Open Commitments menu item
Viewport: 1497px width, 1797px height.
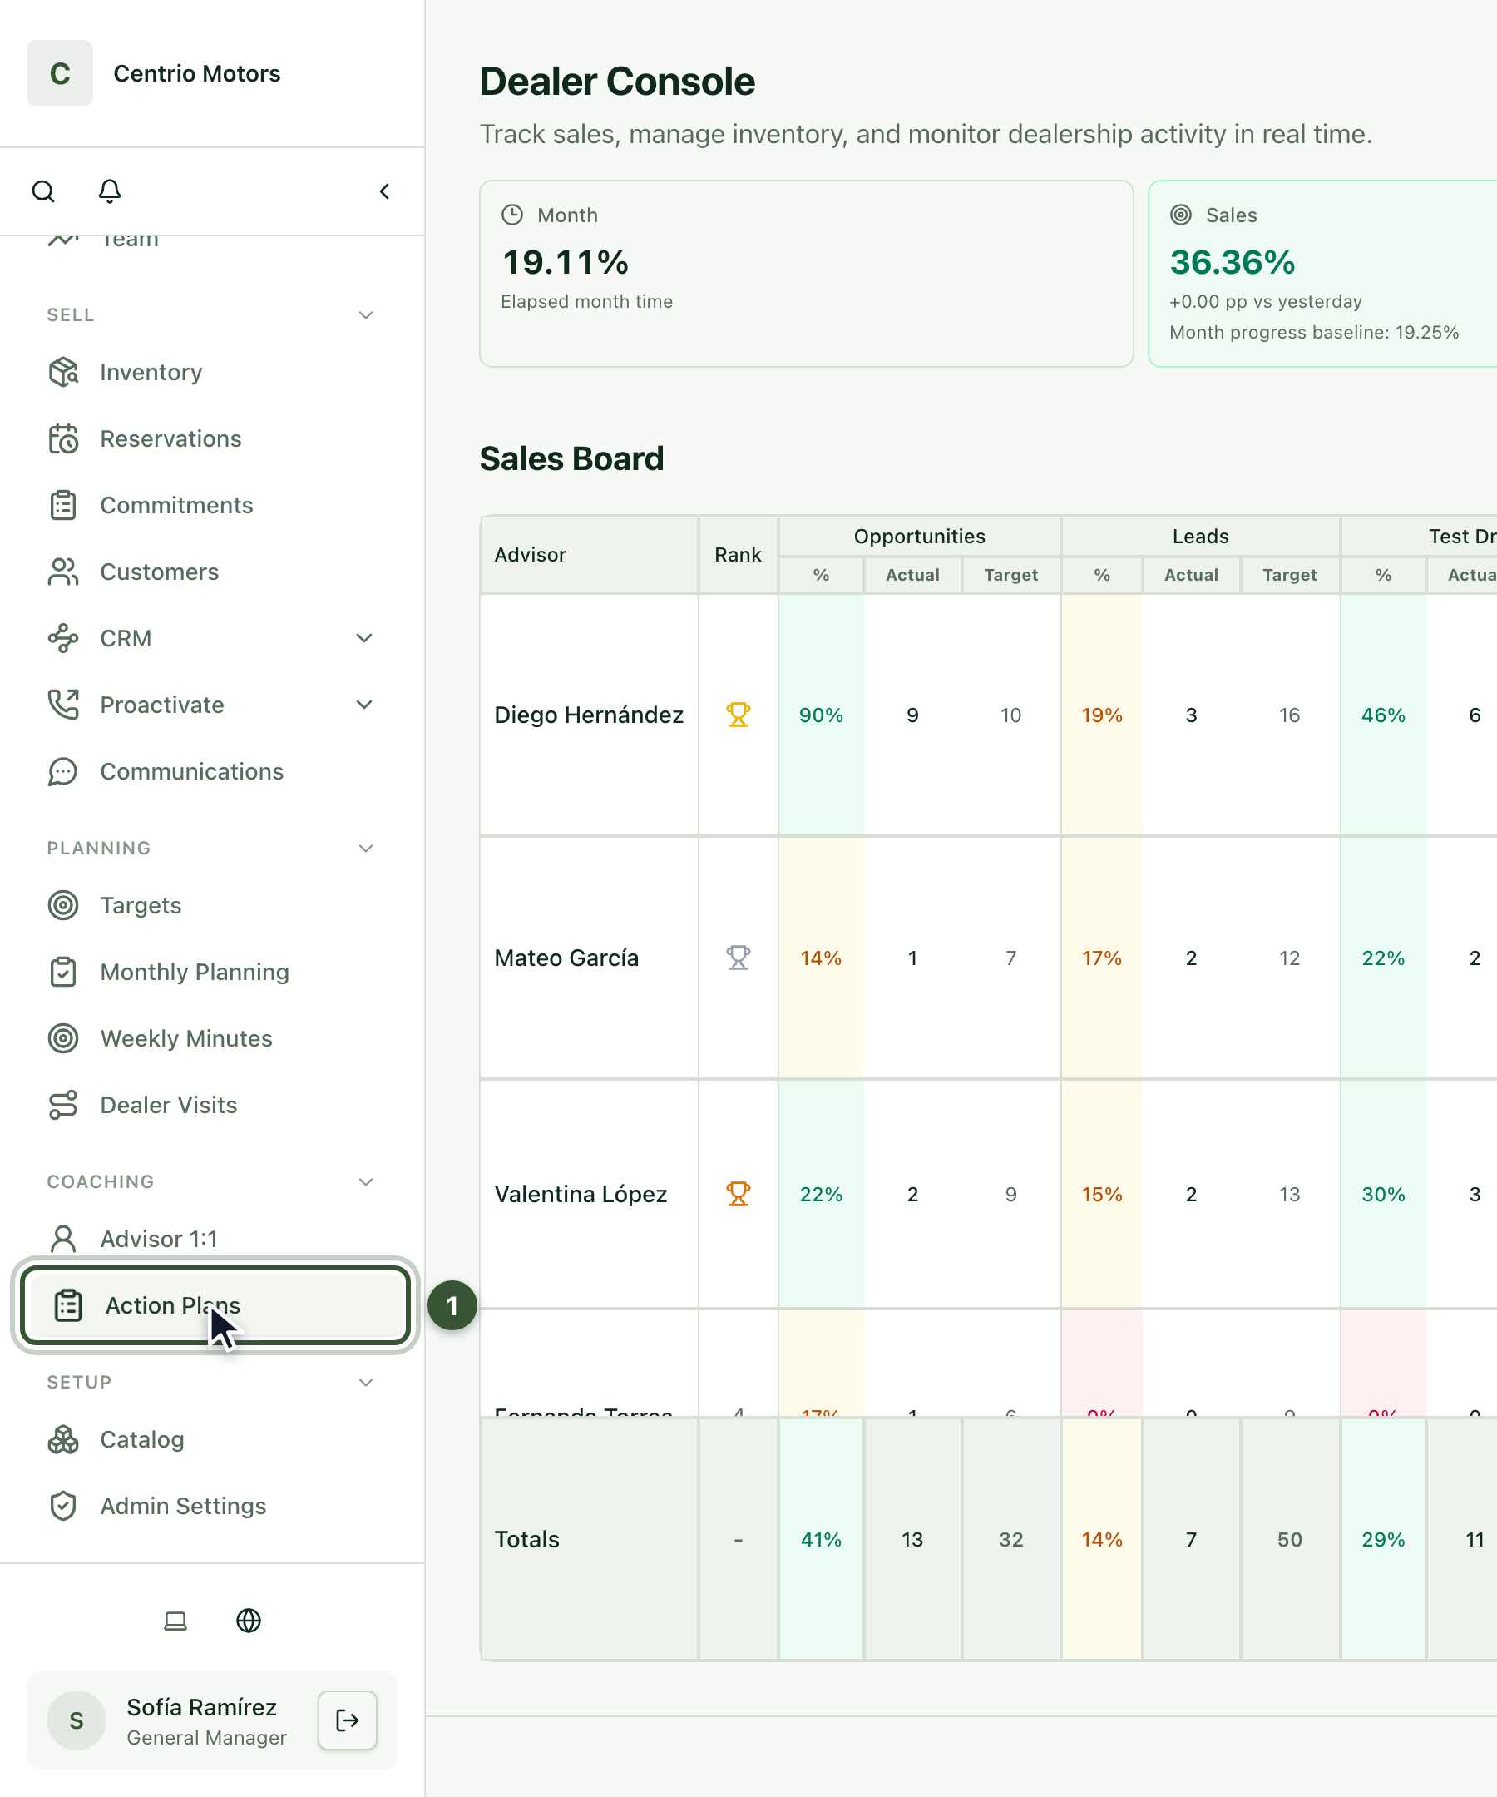[x=177, y=506]
